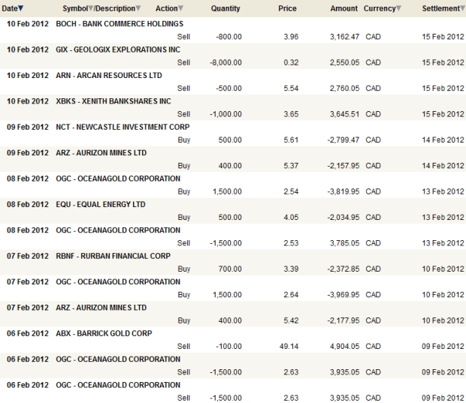Click the sort arrow next to Description

point(138,9)
